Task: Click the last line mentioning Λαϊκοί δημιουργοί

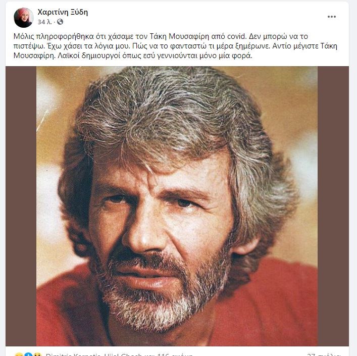Action: 133,56
